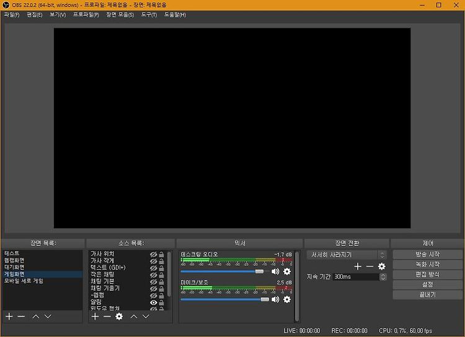Remove the selected source with the minus icon
465x337 pixels.
coord(107,317)
